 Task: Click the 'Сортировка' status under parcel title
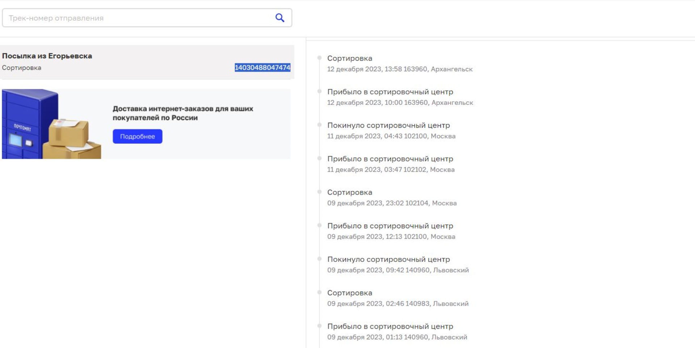(x=22, y=68)
